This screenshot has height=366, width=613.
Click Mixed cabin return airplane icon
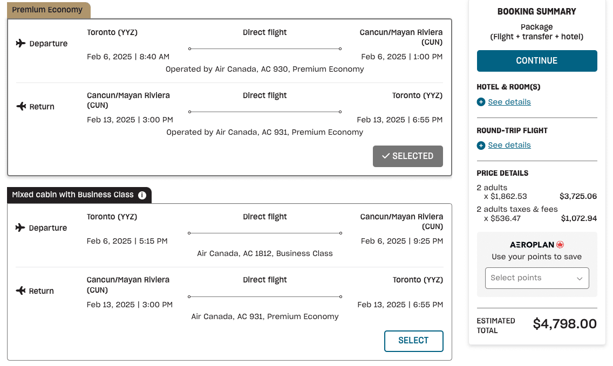(x=21, y=291)
